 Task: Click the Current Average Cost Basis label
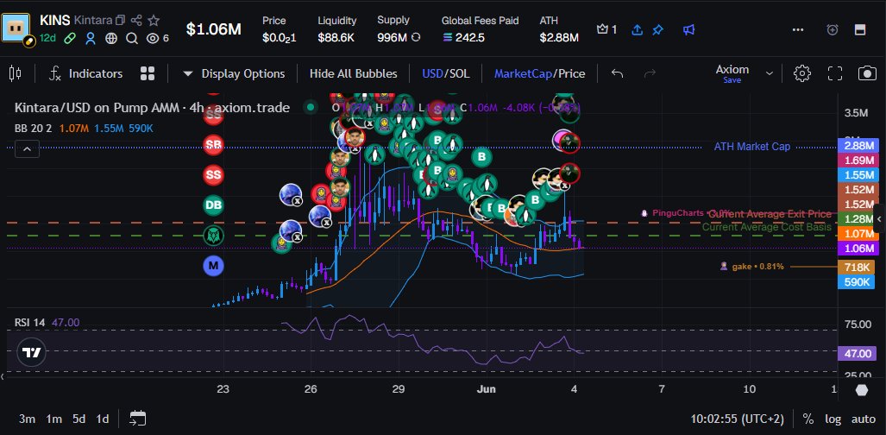767,227
